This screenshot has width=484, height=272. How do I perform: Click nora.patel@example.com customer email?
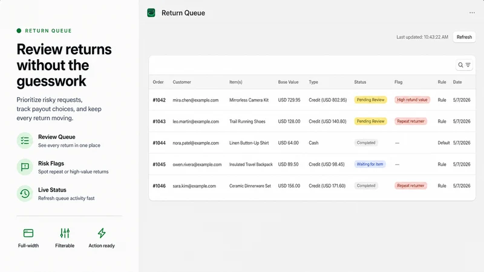(x=195, y=143)
